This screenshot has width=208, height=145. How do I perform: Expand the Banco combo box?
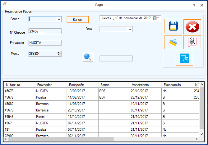click(x=59, y=19)
